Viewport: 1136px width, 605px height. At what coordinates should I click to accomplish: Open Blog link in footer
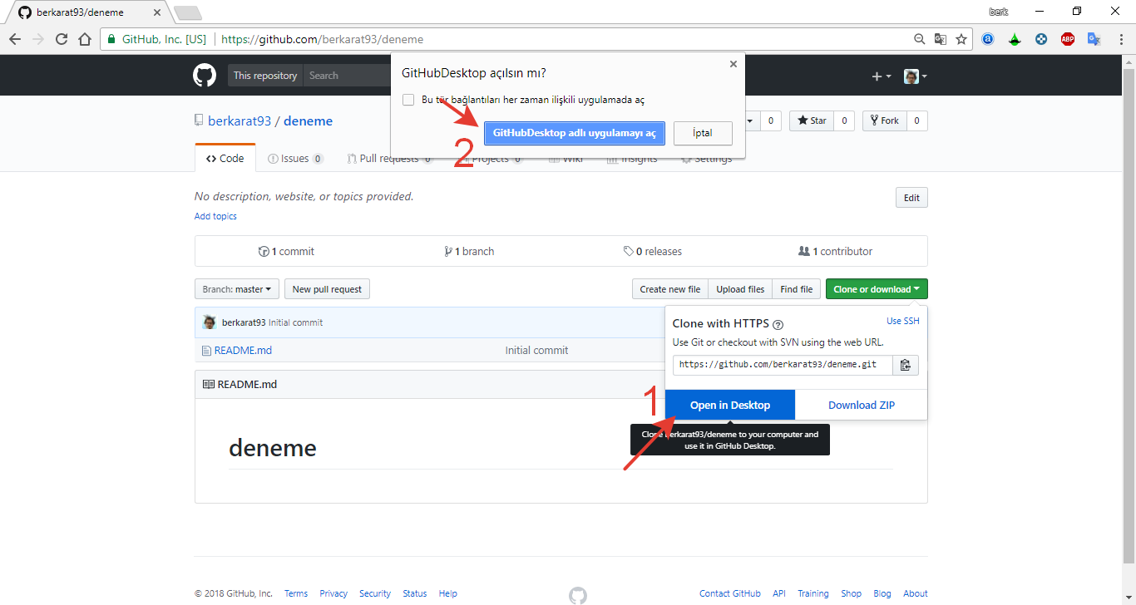pyautogui.click(x=882, y=593)
